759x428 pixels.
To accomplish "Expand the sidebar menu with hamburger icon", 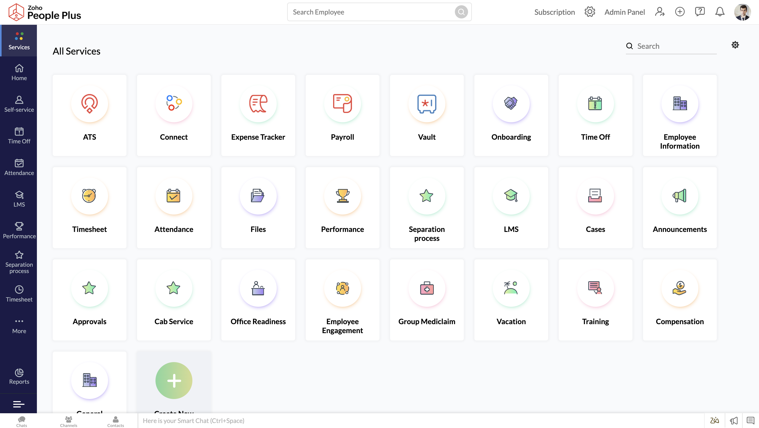I will pos(18,404).
